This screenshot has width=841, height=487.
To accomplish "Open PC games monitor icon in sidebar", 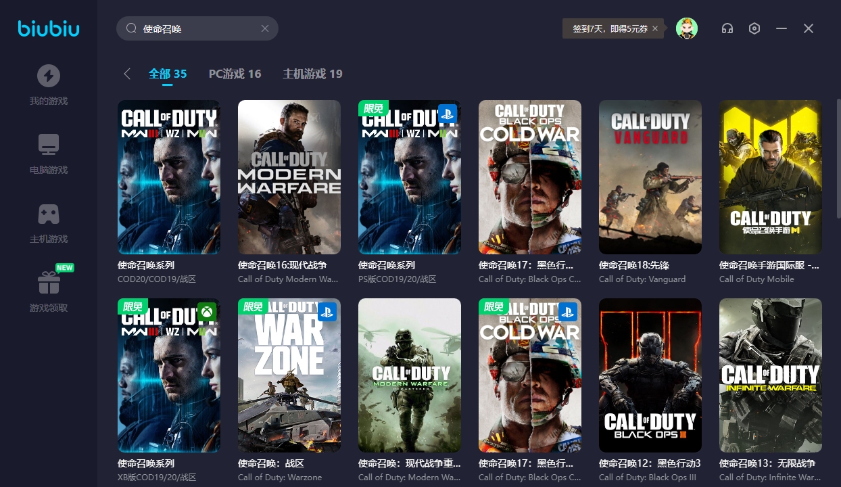I will click(48, 145).
